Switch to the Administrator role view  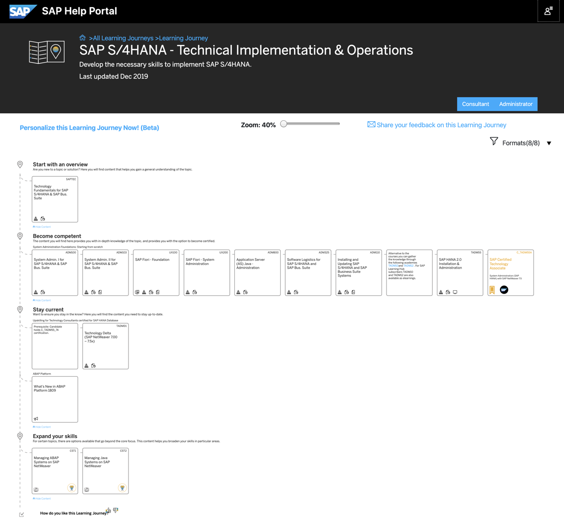[x=515, y=104]
